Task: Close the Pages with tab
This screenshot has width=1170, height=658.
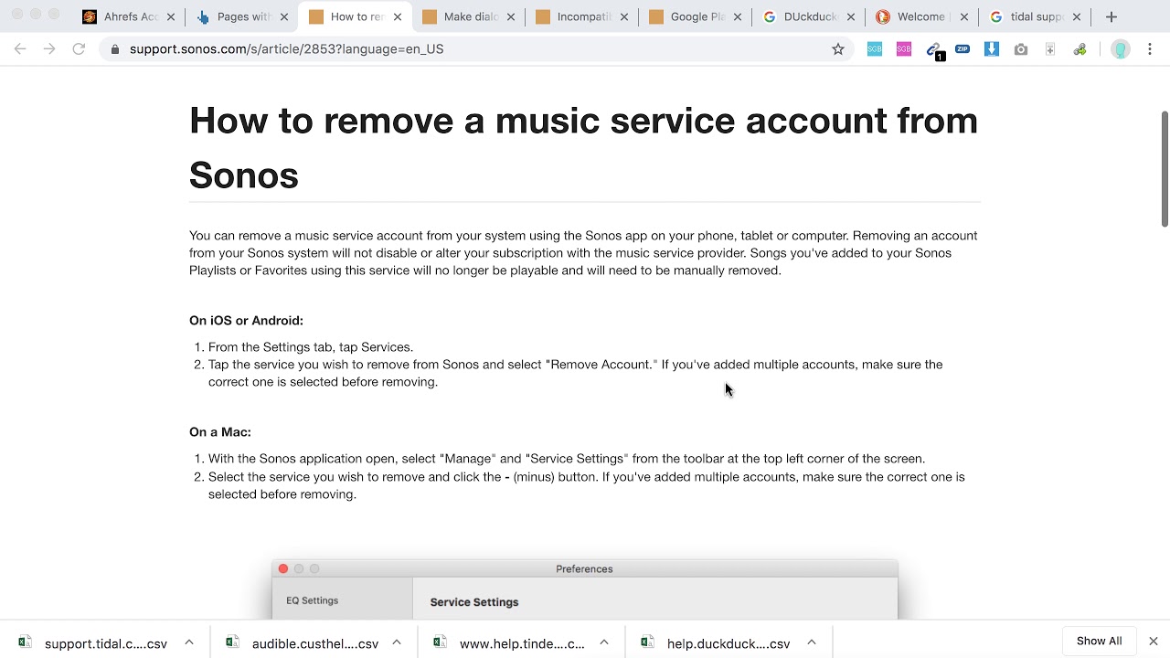Action: (x=284, y=16)
